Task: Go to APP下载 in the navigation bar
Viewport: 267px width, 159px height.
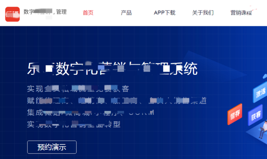Action: tap(164, 13)
